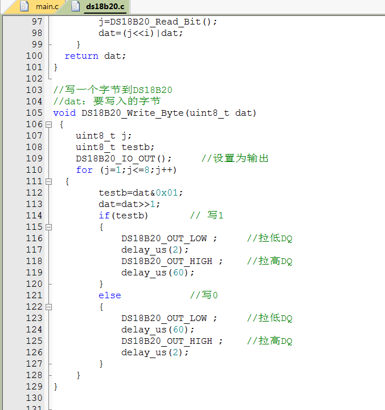Image resolution: width=385 pixels, height=410 pixels.
Task: Click the '// 写1' comment
Action: click(x=207, y=216)
